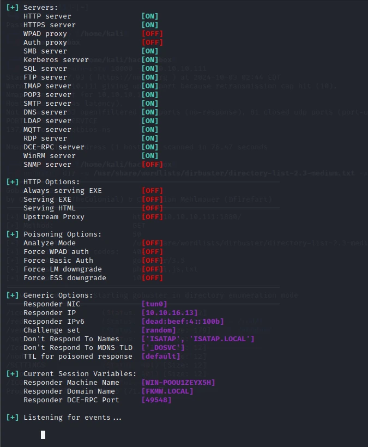Screen dimensions: 368x447
Task: Click the [OFF] status of Force LM downgrade
Action: [152, 269]
